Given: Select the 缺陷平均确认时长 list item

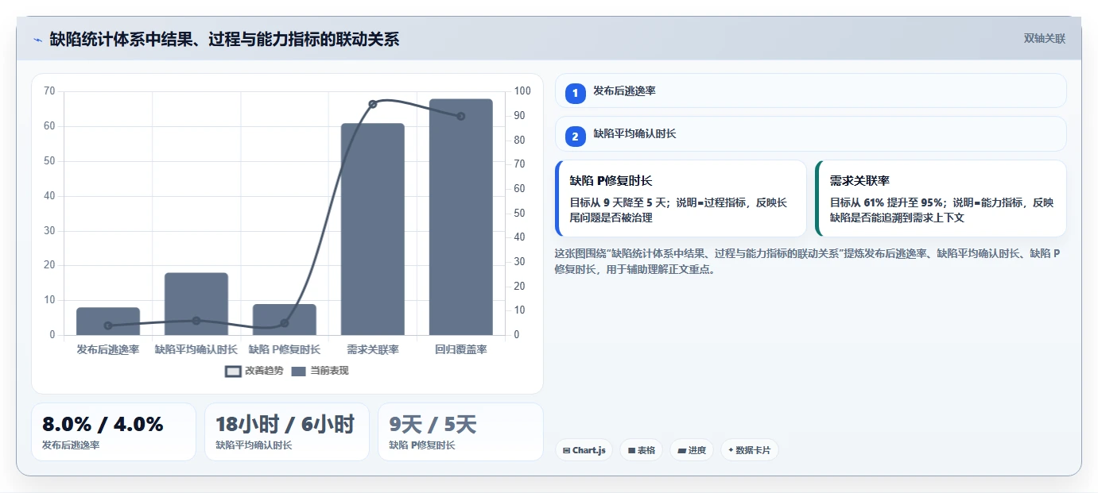Looking at the screenshot, I should (811, 134).
